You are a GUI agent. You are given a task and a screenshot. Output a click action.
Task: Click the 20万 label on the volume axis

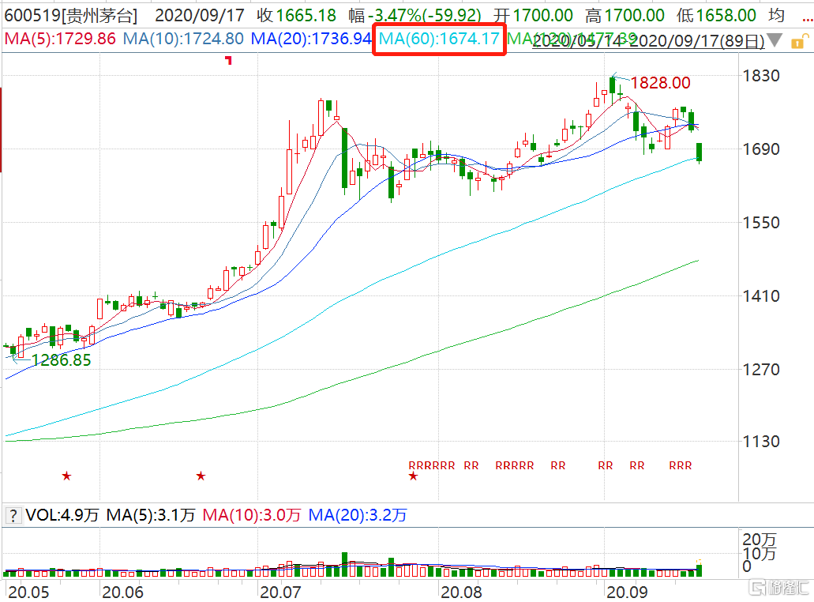759,540
